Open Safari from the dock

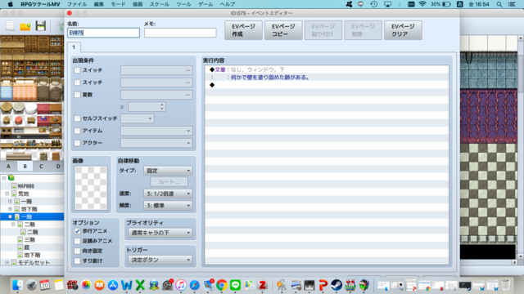pyautogui.click(x=195, y=285)
